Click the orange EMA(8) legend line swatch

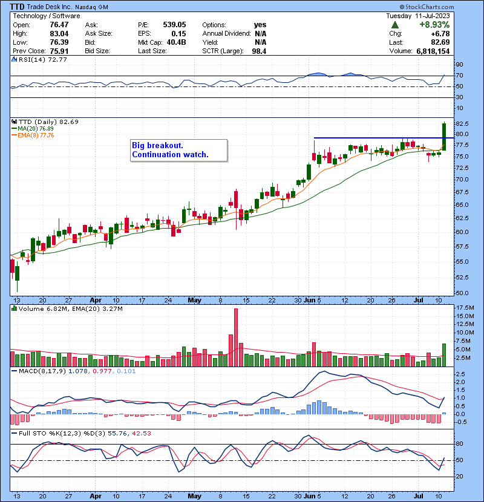pyautogui.click(x=13, y=135)
